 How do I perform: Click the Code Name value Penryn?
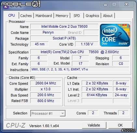click(x=48, y=32)
